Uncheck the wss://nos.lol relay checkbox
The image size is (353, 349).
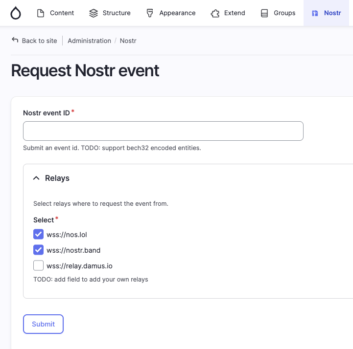(x=38, y=235)
